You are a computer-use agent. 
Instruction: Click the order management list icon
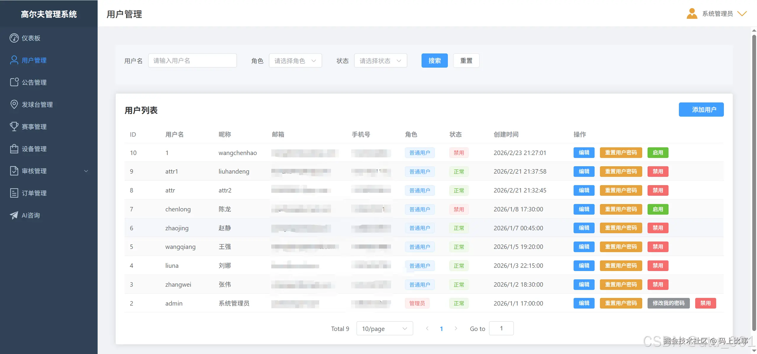pos(14,193)
